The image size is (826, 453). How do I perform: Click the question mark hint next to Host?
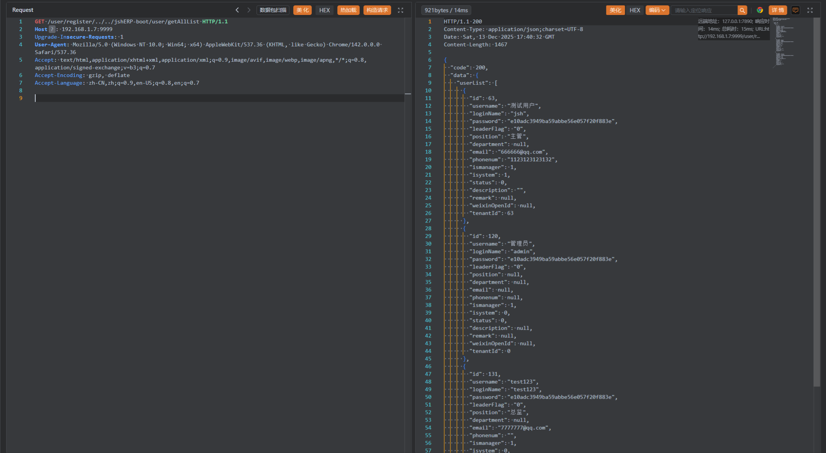click(52, 29)
